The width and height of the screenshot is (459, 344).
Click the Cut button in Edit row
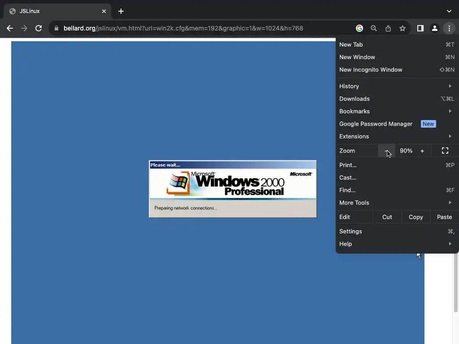coord(387,217)
